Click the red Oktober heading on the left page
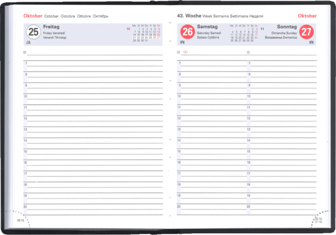 pos(33,16)
